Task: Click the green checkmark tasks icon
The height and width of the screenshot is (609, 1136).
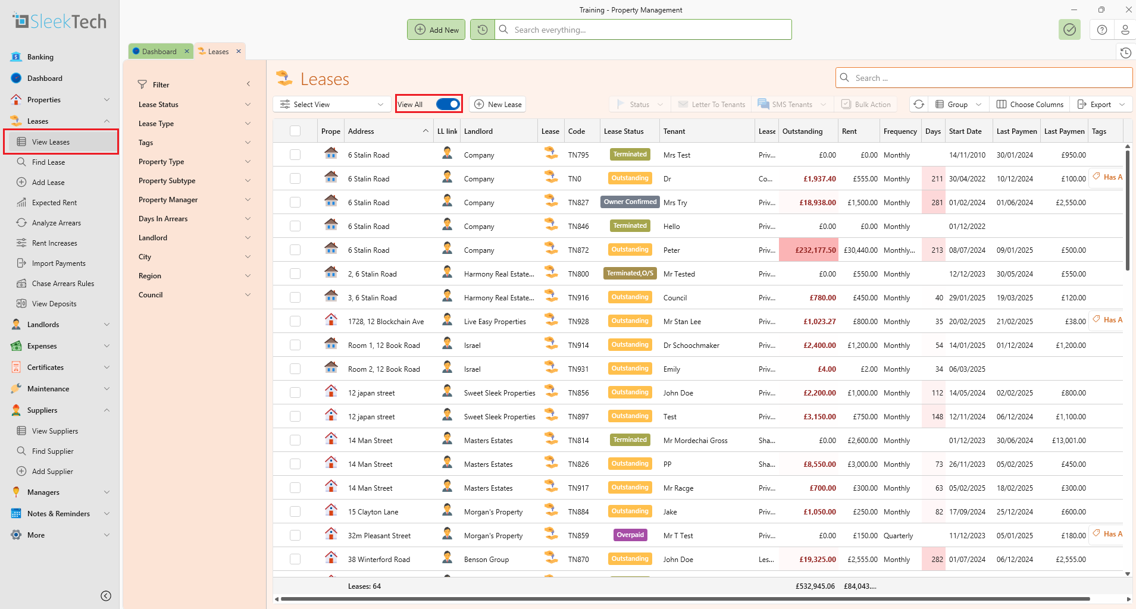Action: click(x=1069, y=30)
